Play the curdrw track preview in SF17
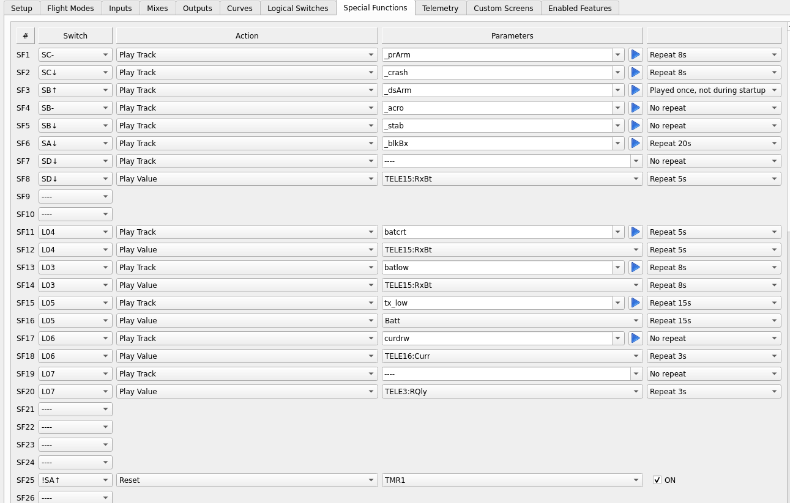The image size is (790, 503). coord(635,339)
